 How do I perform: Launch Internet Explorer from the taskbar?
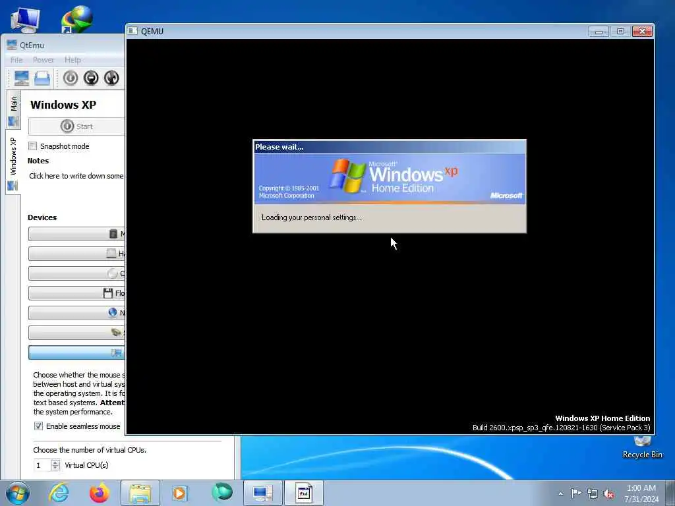click(x=59, y=493)
